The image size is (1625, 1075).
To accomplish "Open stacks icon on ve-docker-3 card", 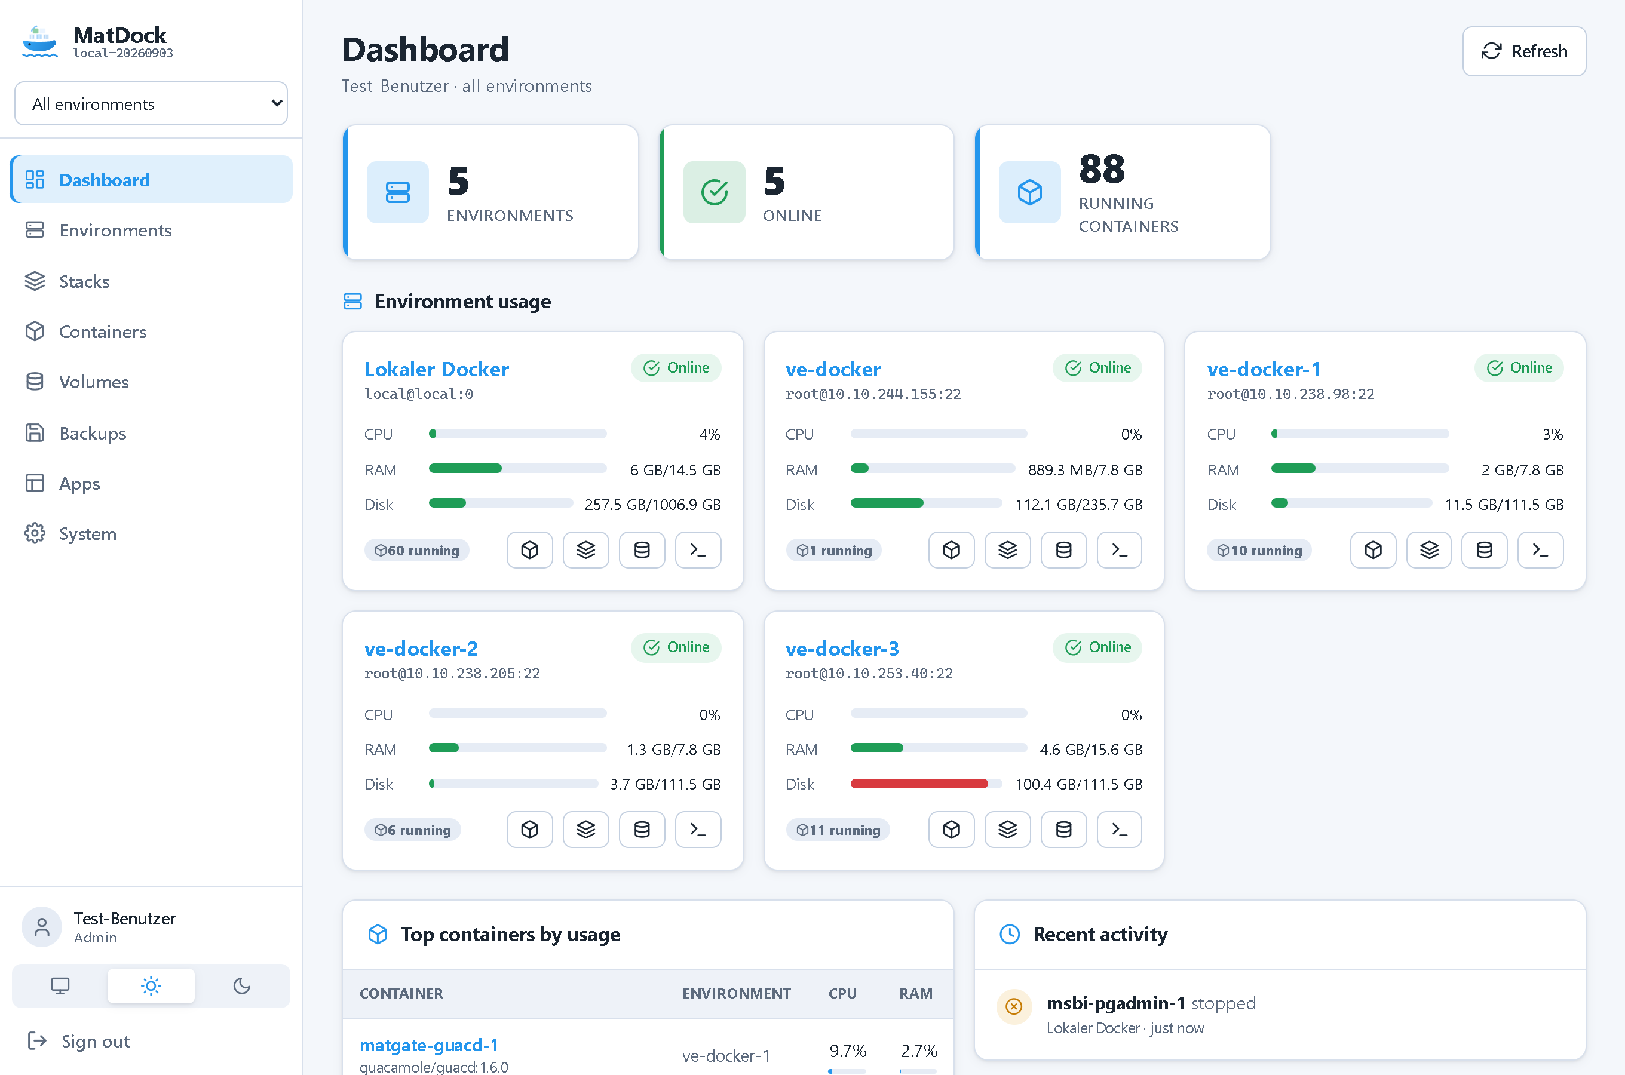I will pyautogui.click(x=1007, y=830).
